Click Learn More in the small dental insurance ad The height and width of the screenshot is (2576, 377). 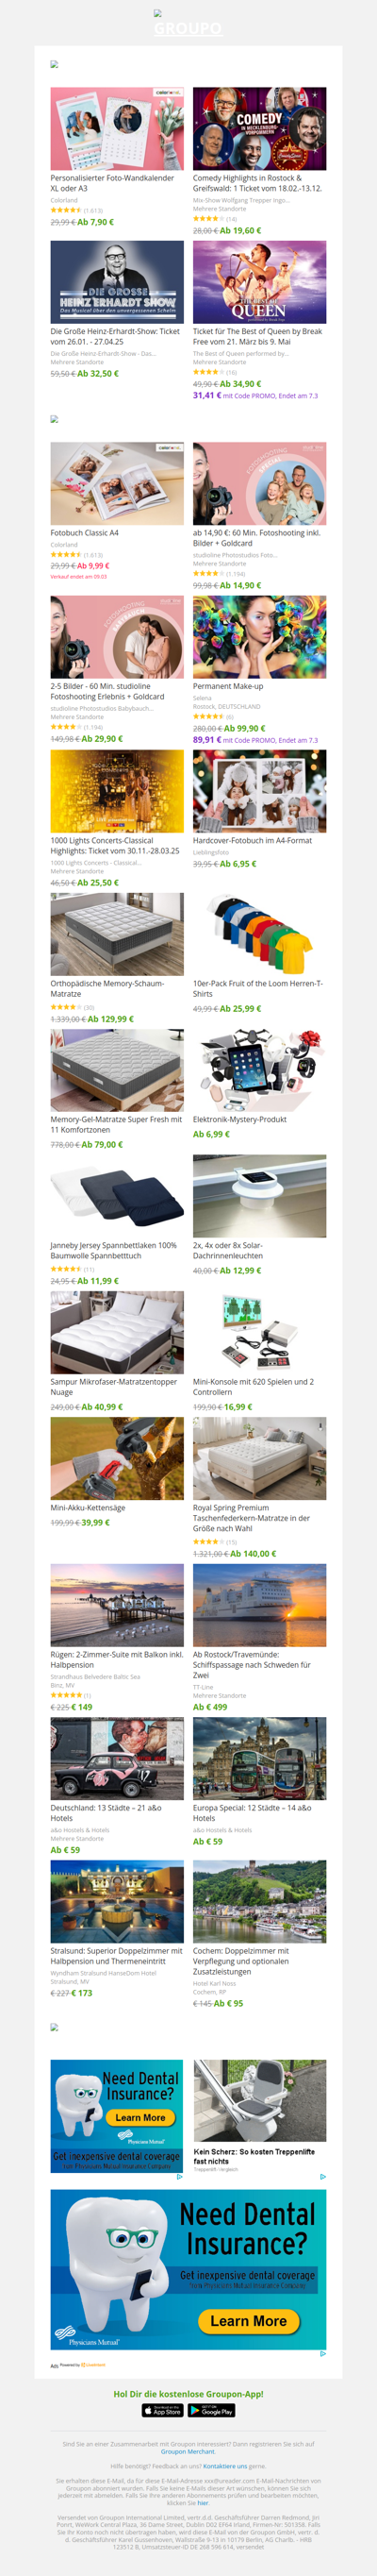(140, 2117)
